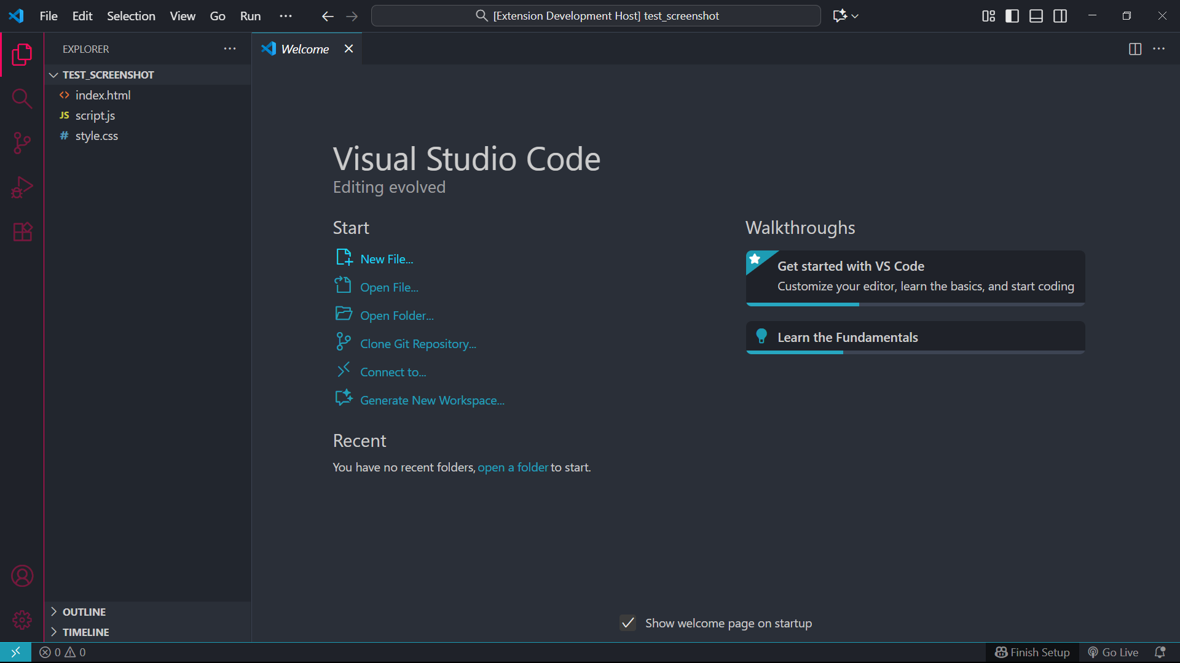
Task: Open index.html in the explorer
Action: coord(103,95)
